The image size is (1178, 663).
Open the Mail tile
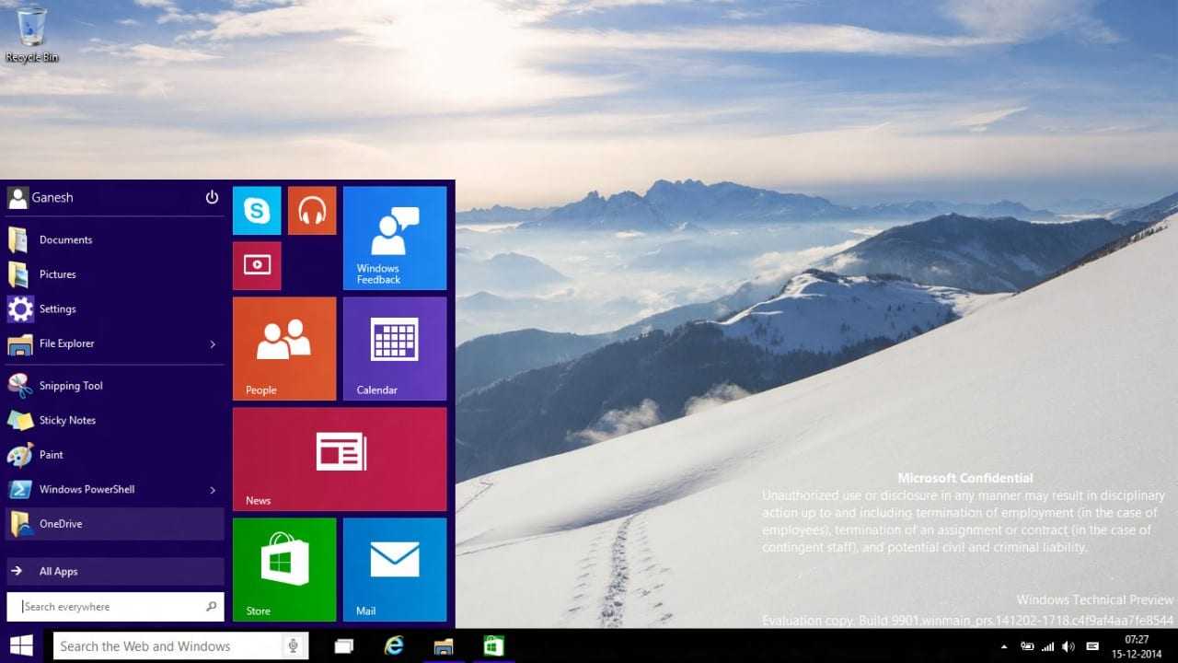[x=395, y=569]
